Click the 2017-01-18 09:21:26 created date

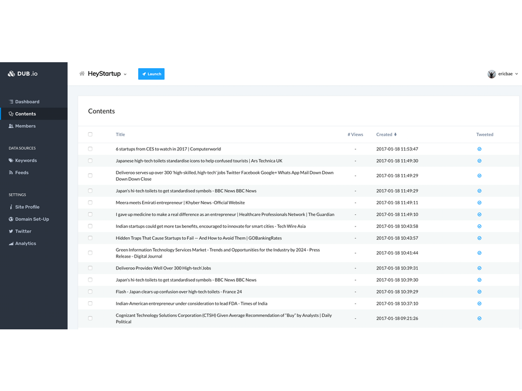(x=397, y=319)
